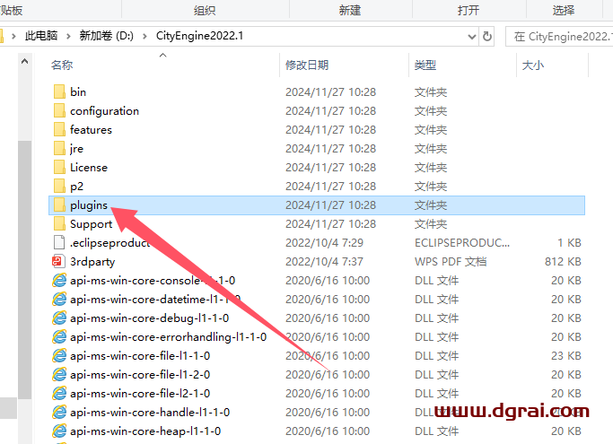The image size is (613, 444).
Task: Click the navigation pane scrollbar thumb
Action: pyautogui.click(x=24, y=270)
